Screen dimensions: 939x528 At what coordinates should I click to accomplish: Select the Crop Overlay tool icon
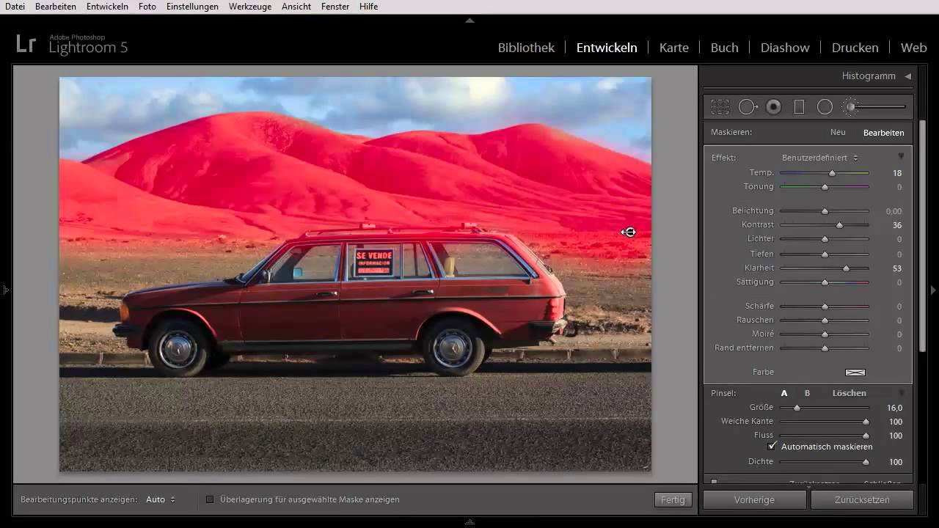pos(720,107)
